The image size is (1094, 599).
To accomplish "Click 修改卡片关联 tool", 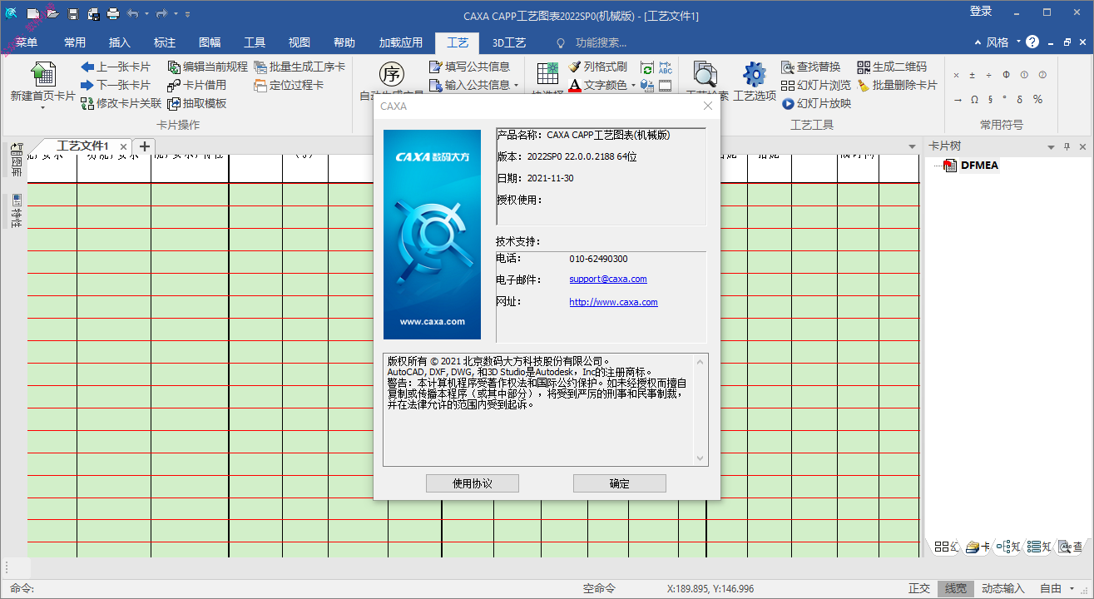I will pos(121,103).
